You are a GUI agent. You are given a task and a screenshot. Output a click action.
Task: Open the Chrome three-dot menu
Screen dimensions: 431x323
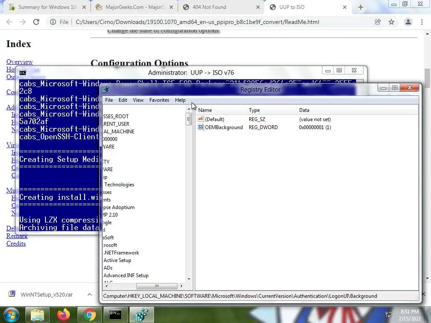[422, 22]
